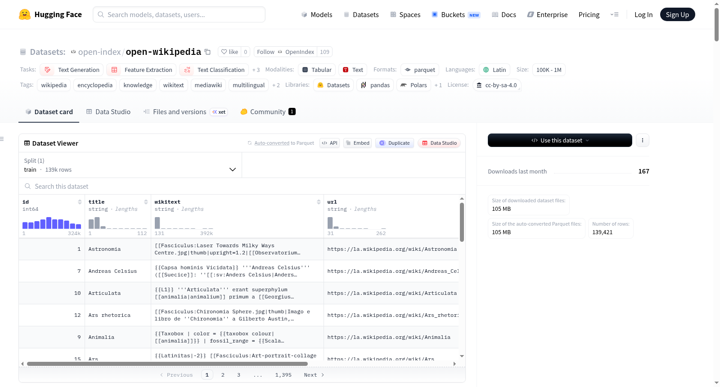This screenshot has width=720, height=387.
Task: Click the Andreas Celsius title cell
Action: click(x=118, y=271)
